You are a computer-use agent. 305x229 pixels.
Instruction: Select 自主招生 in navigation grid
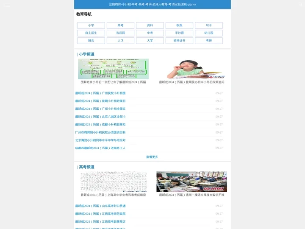pyautogui.click(x=91, y=33)
